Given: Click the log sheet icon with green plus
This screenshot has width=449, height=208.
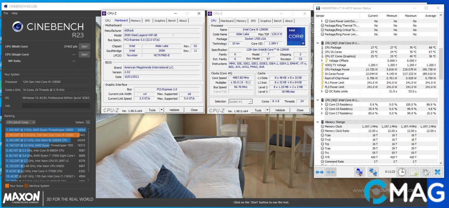Looking at the screenshot, I should click(414, 172).
